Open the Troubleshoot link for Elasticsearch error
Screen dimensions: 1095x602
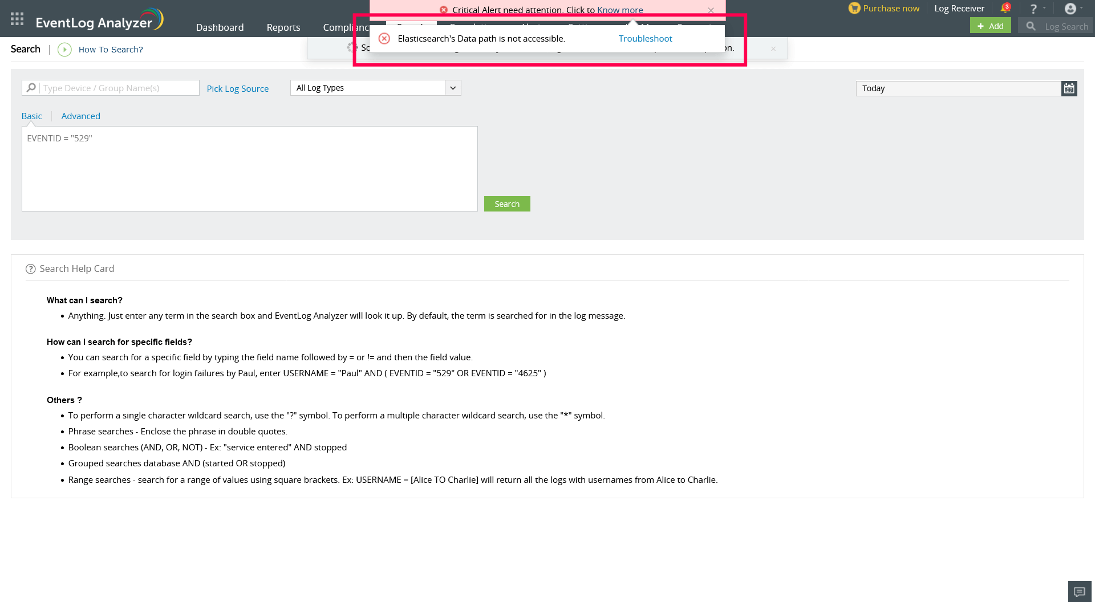(x=644, y=38)
